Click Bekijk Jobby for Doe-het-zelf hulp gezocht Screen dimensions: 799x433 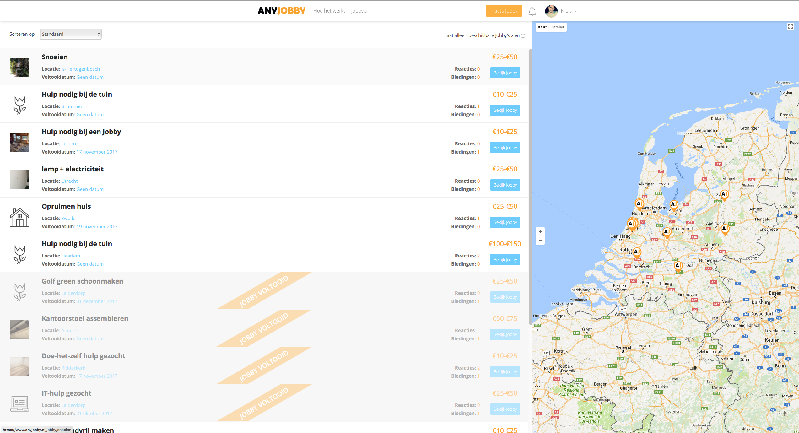pos(505,372)
